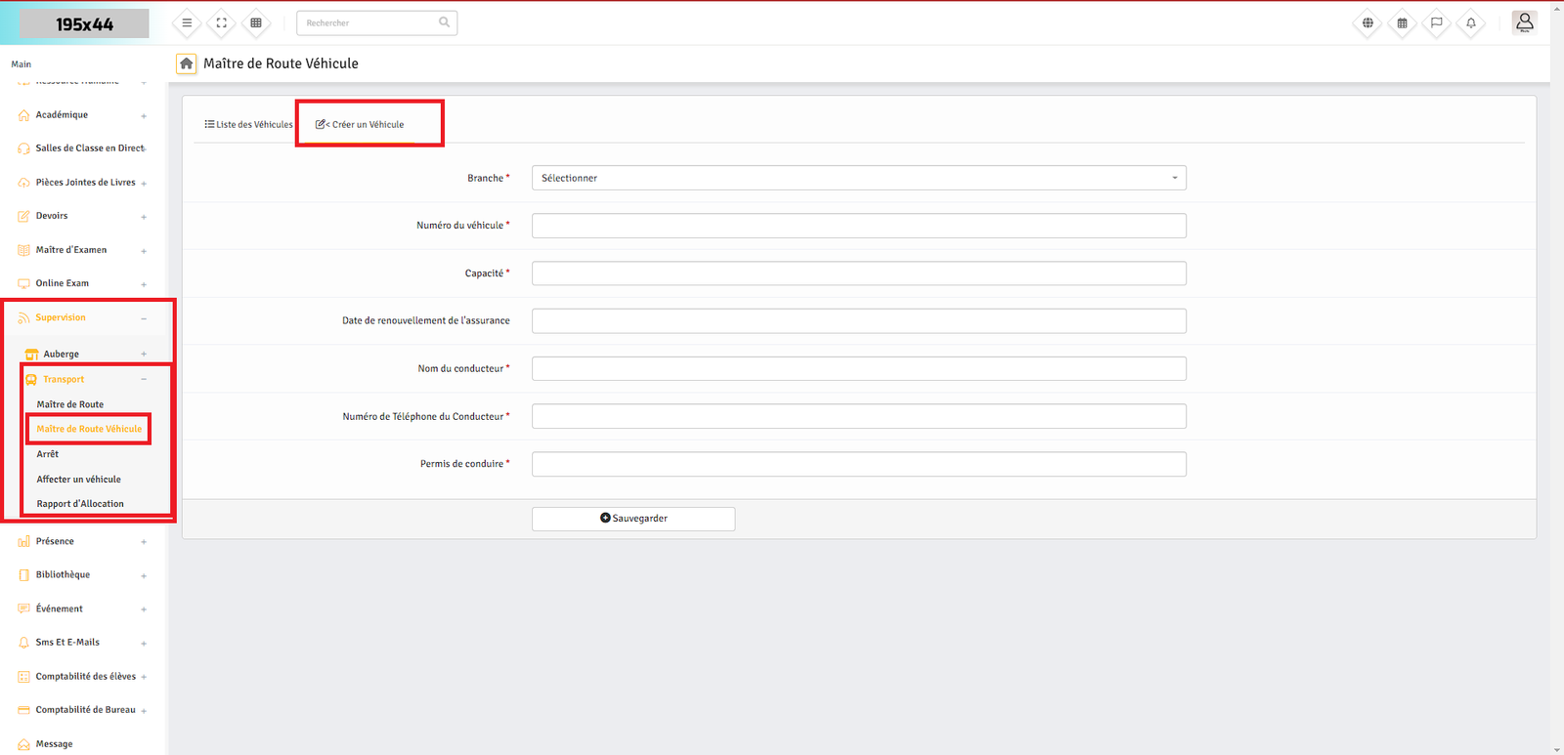
Task: Toggle fullscreen using the expand icon
Action: click(x=221, y=22)
